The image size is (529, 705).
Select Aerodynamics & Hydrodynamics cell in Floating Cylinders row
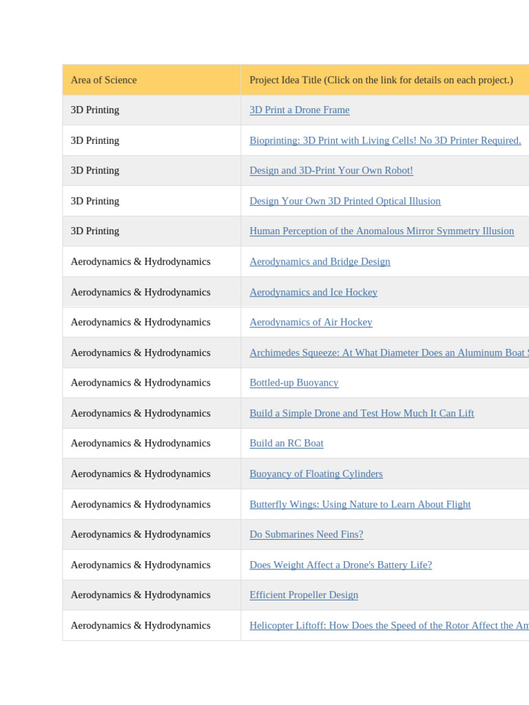pos(152,474)
